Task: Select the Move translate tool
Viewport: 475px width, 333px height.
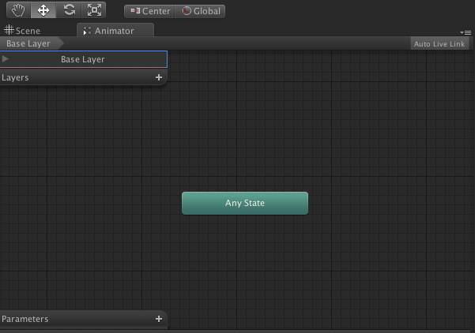Action: (43, 10)
